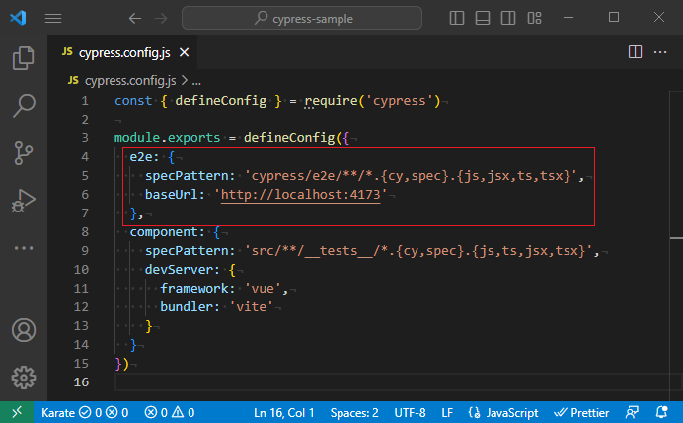Image resolution: width=683 pixels, height=423 pixels.
Task: Go back with the left arrow
Action: point(135,18)
